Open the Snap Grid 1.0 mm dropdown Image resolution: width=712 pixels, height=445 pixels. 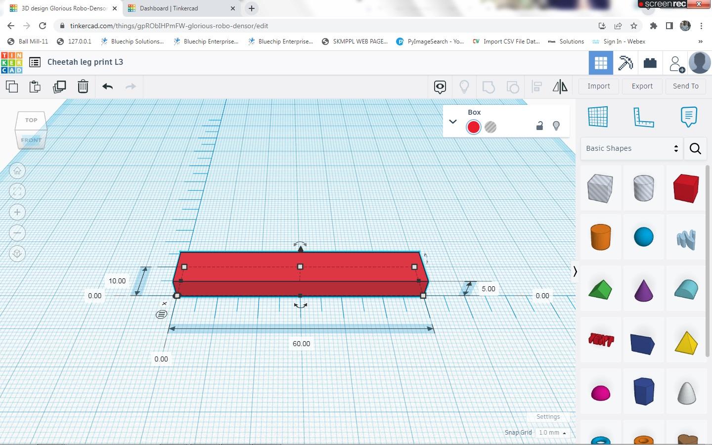pos(552,433)
